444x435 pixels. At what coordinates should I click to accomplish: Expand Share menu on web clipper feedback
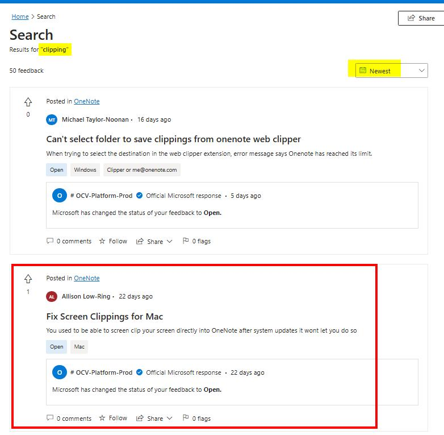pos(154,241)
